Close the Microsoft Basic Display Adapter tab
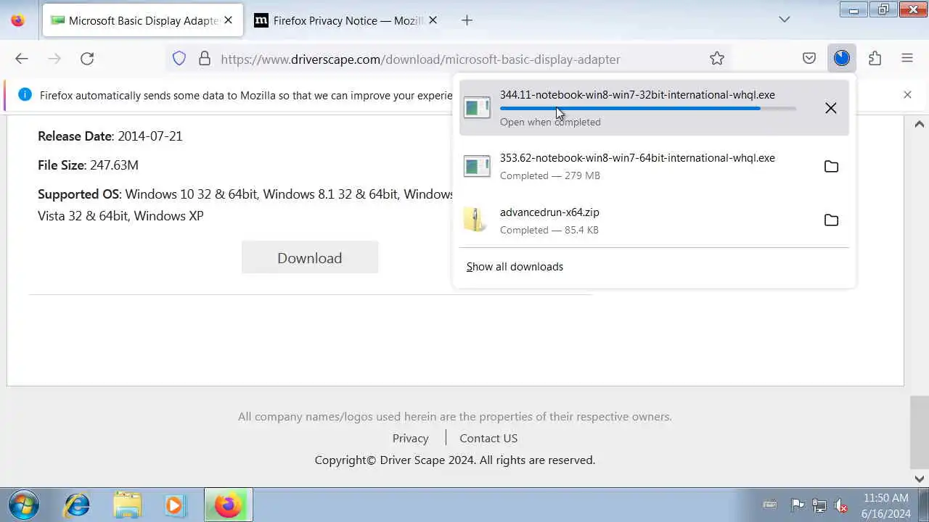Viewport: 929px width, 522px height. coord(229,20)
